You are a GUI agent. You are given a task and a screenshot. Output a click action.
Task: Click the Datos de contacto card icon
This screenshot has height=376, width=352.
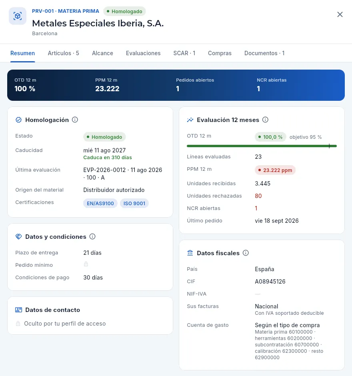(18, 310)
